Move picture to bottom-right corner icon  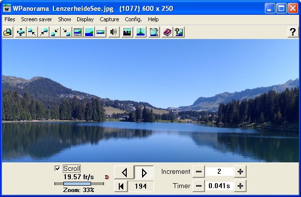[66, 32]
